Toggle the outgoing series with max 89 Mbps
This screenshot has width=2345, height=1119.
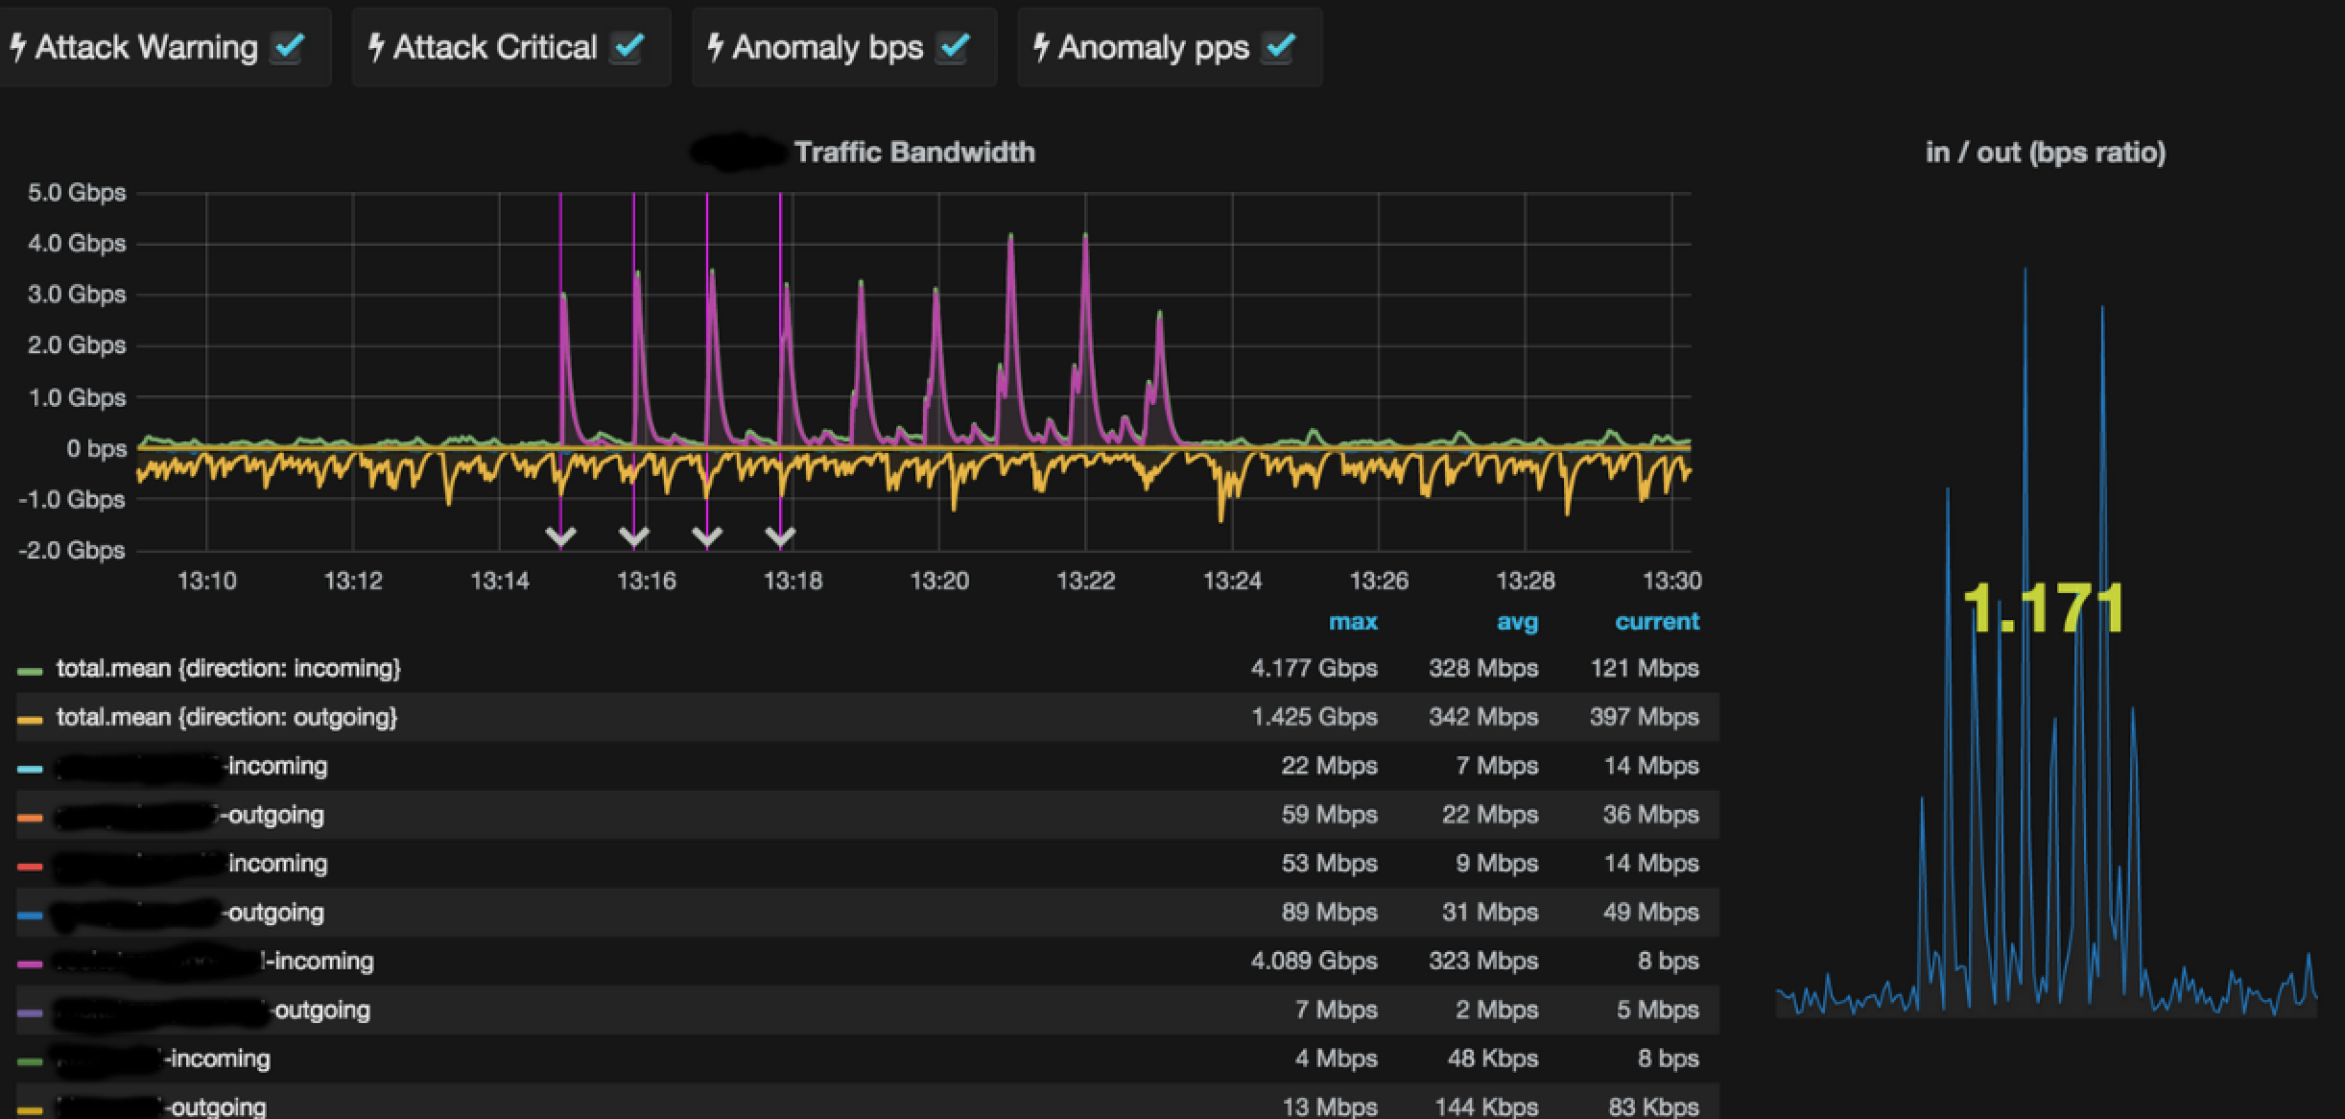[189, 913]
